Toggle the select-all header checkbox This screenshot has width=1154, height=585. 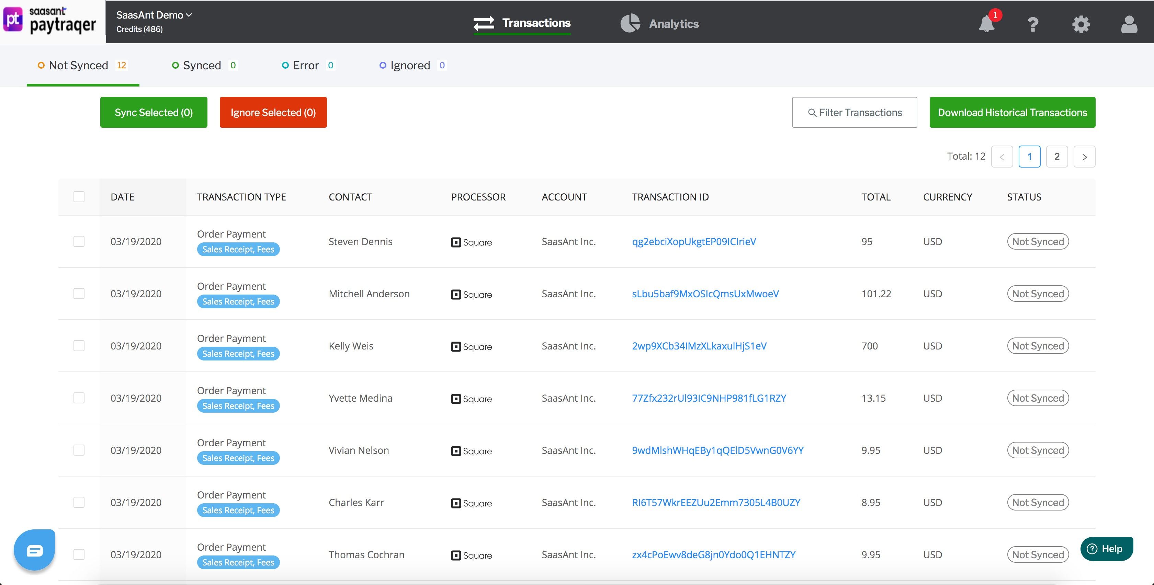pos(79,197)
